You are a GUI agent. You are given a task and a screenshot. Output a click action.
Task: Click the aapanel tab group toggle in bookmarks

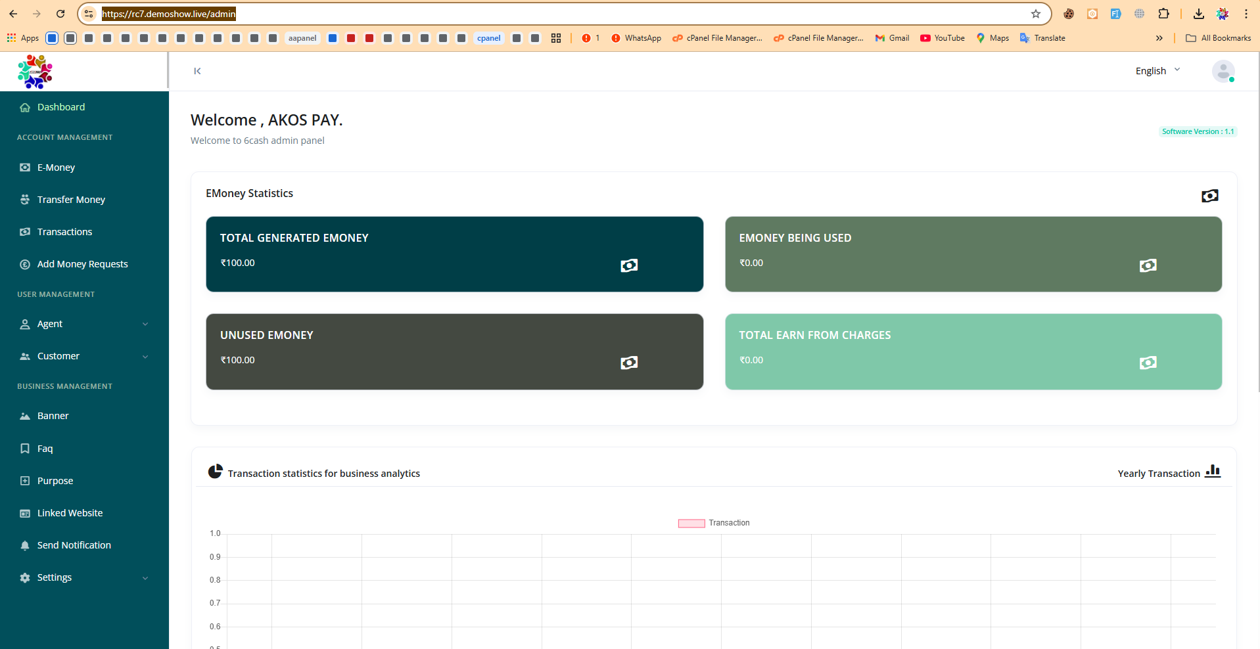click(303, 38)
